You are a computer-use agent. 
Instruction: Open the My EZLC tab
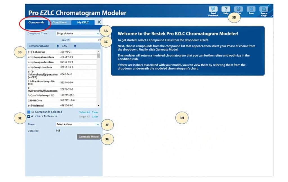click(83, 22)
